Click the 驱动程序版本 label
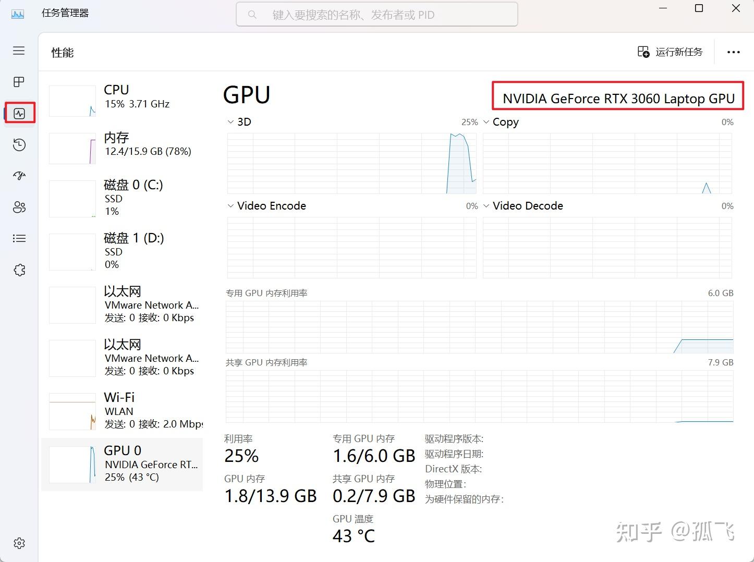This screenshot has height=562, width=754. (x=454, y=439)
